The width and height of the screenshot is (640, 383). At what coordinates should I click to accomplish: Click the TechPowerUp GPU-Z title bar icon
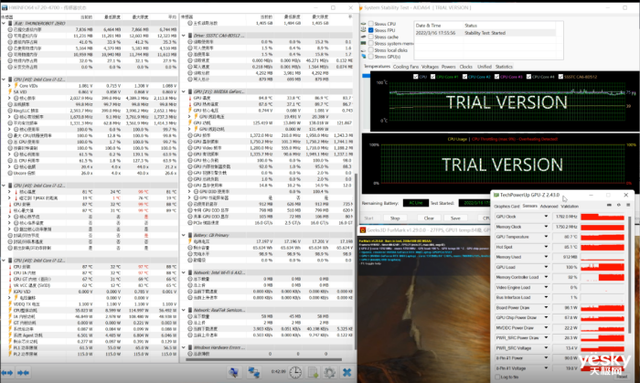(496, 196)
